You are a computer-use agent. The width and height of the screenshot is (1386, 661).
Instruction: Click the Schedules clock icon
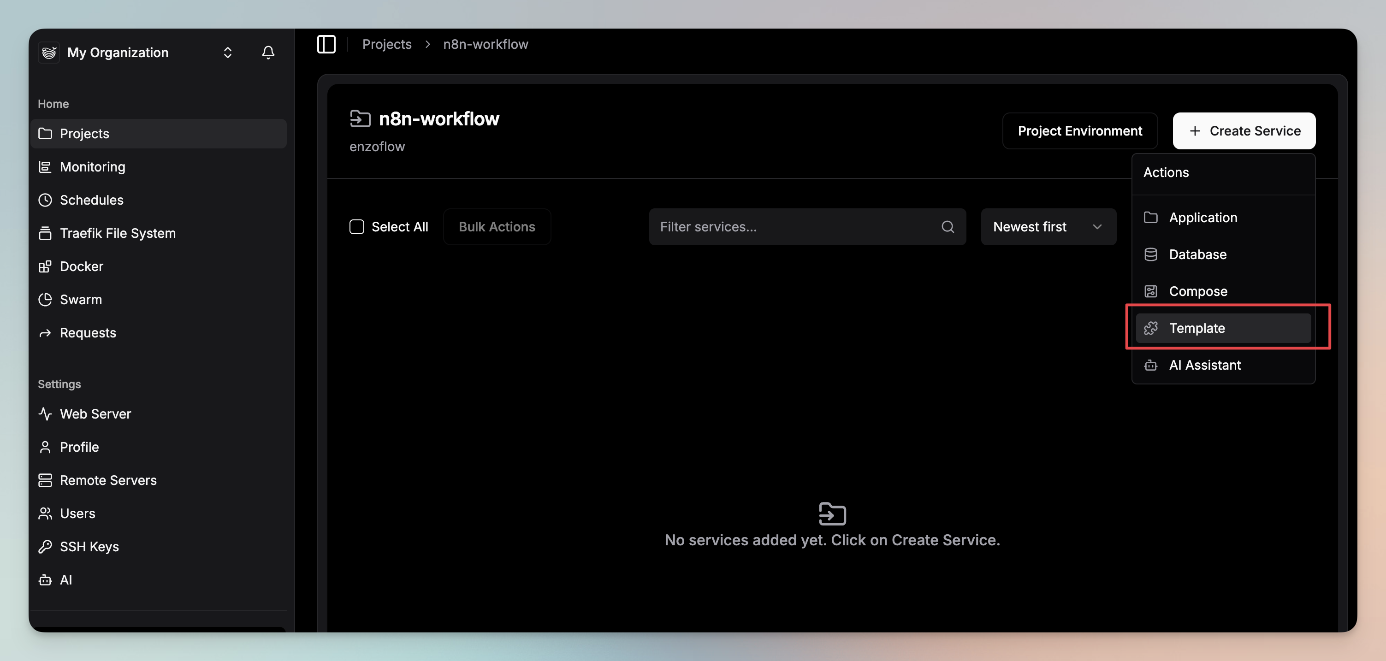coord(45,200)
